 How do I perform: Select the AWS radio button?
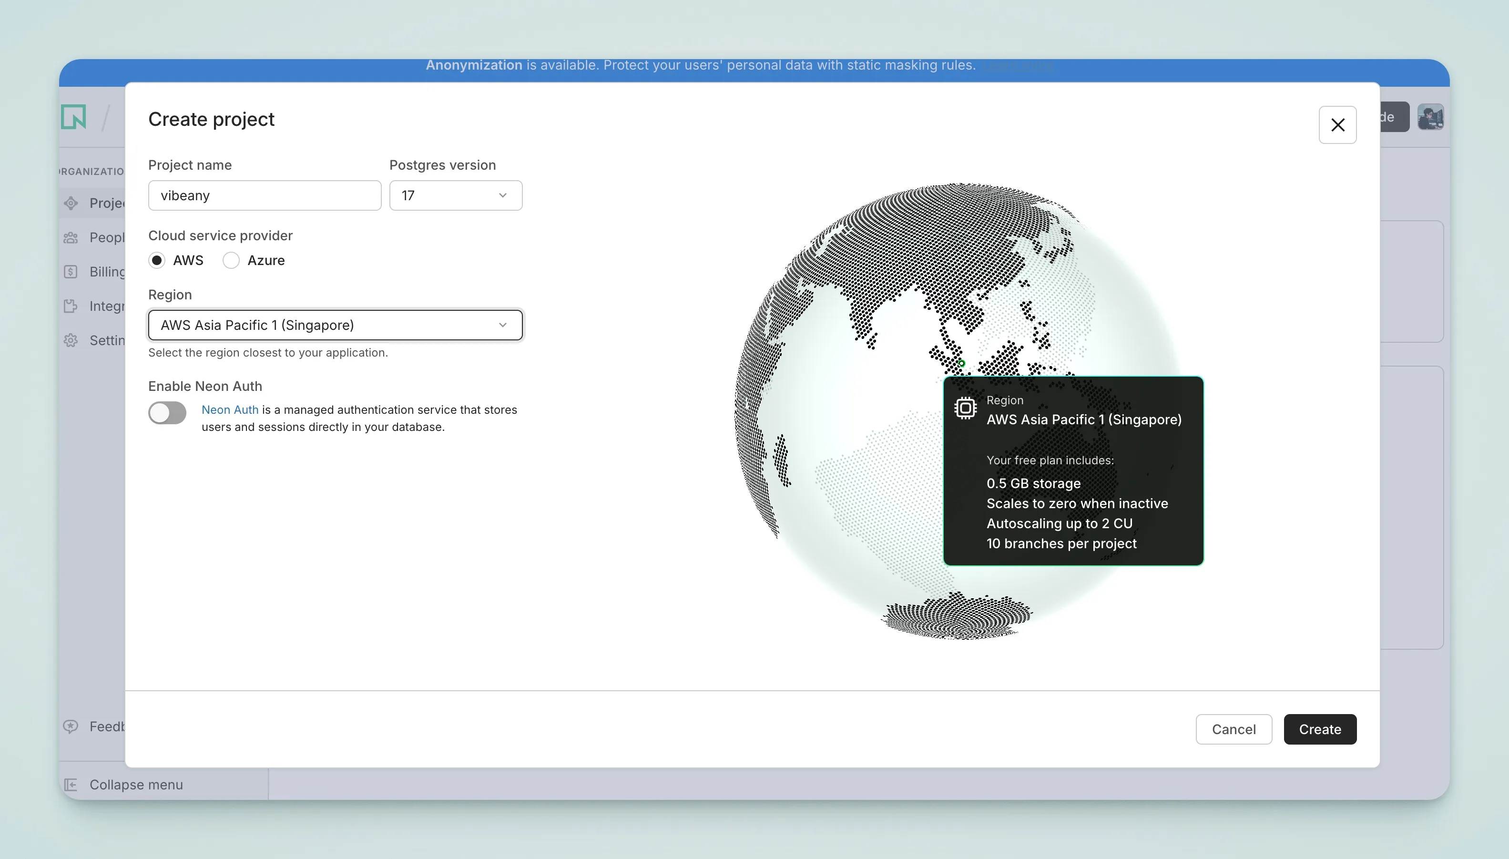click(x=157, y=260)
